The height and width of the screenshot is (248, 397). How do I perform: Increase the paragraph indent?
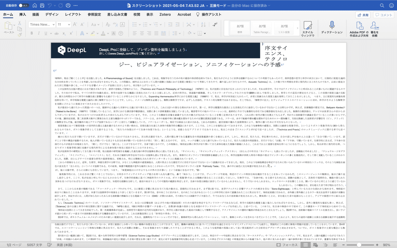178,24
